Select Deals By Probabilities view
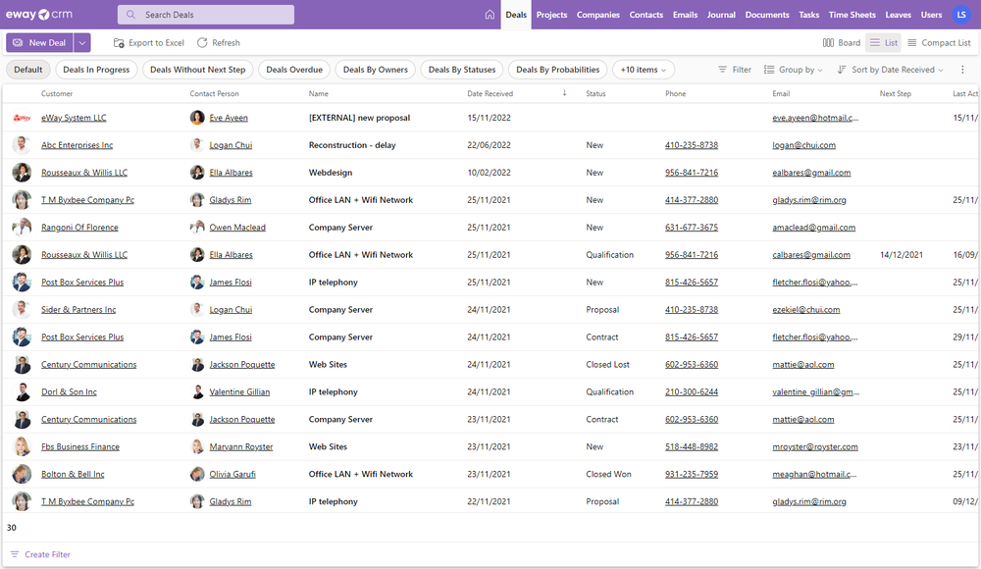The height and width of the screenshot is (569, 981). pyautogui.click(x=557, y=70)
